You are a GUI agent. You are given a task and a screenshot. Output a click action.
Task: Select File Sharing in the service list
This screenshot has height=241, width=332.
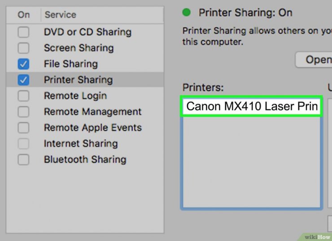pyautogui.click(x=70, y=64)
